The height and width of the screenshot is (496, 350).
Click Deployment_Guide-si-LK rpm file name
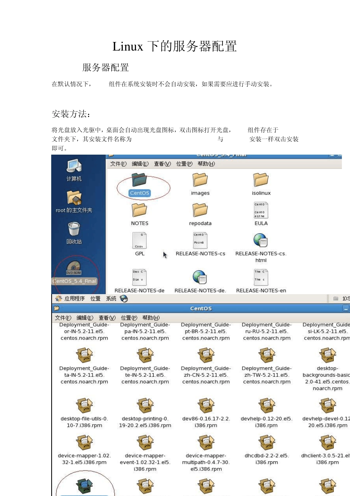pos(326,331)
